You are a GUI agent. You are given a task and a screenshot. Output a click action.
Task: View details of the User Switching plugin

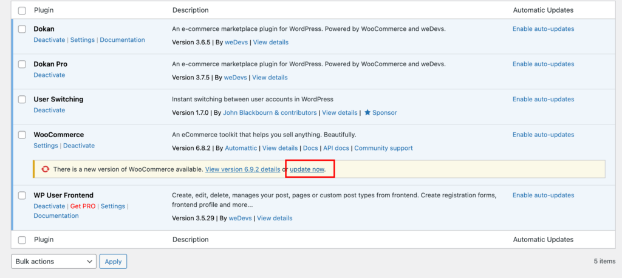pyautogui.click(x=340, y=113)
